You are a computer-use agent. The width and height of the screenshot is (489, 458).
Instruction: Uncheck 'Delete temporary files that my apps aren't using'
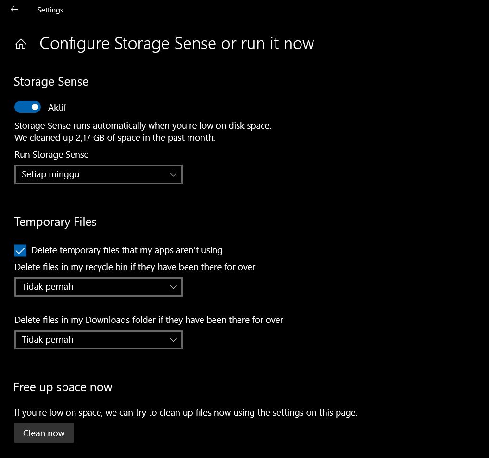point(20,250)
